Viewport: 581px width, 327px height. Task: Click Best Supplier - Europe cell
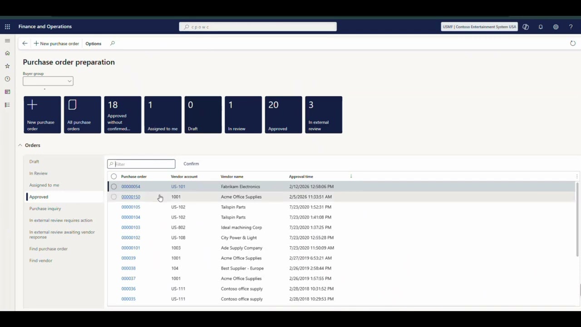[x=242, y=268]
